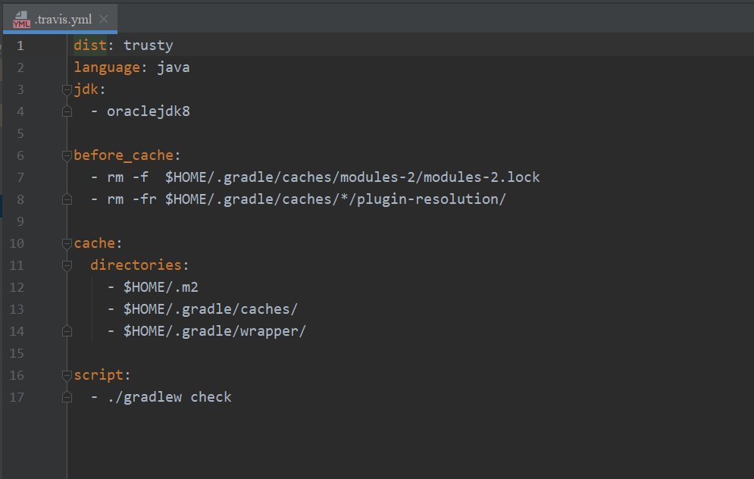Click the language key on line 2
The height and width of the screenshot is (479, 754).
(106, 67)
